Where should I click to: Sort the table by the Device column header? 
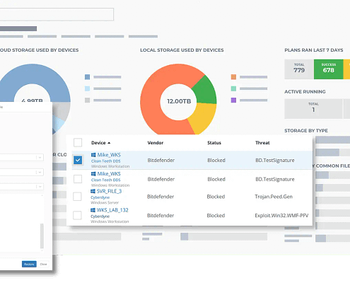(98, 143)
